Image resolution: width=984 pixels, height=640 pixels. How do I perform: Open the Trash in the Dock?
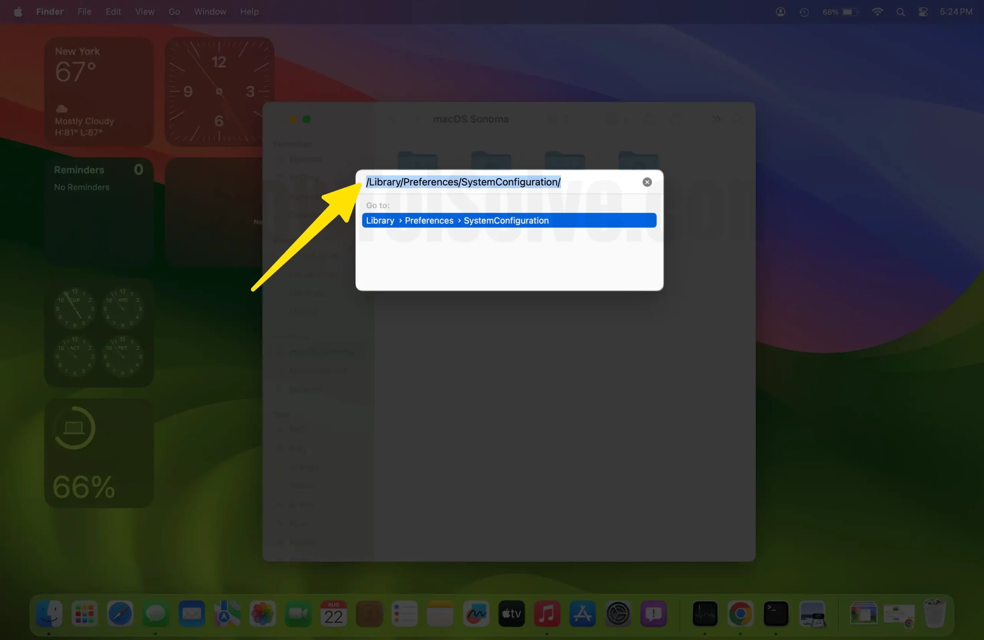click(935, 613)
